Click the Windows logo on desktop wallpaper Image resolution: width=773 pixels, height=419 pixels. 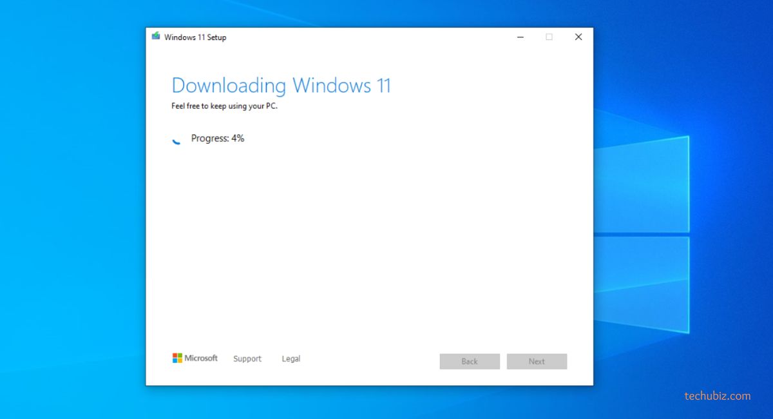coord(641,232)
